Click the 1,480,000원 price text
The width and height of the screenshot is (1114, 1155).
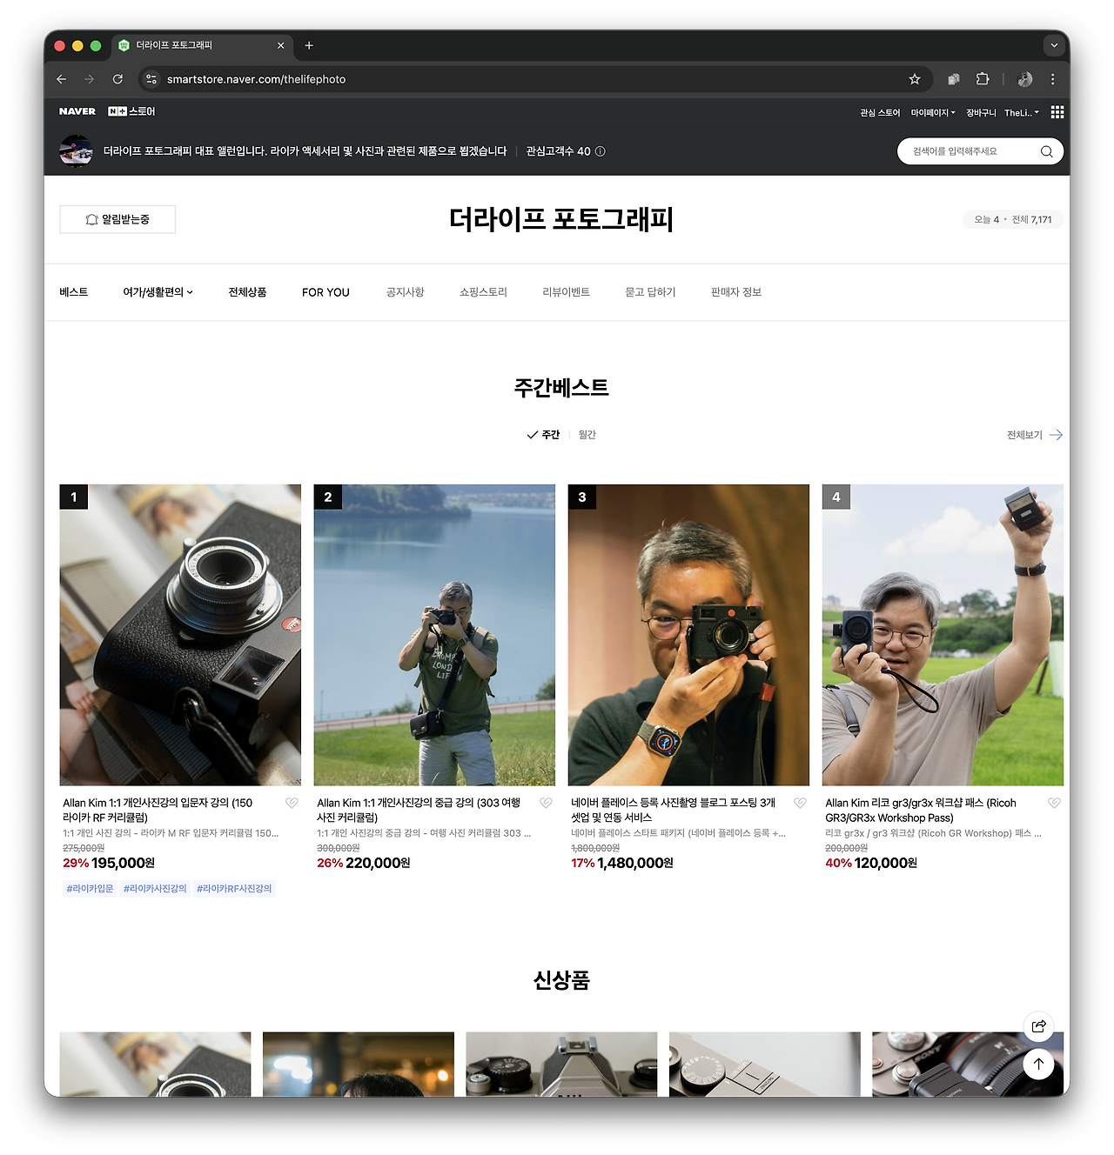point(635,863)
